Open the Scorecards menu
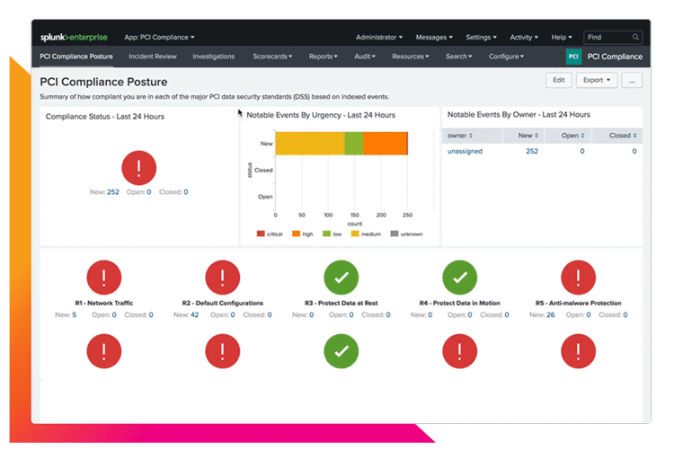The width and height of the screenshot is (683, 449). coord(272,57)
